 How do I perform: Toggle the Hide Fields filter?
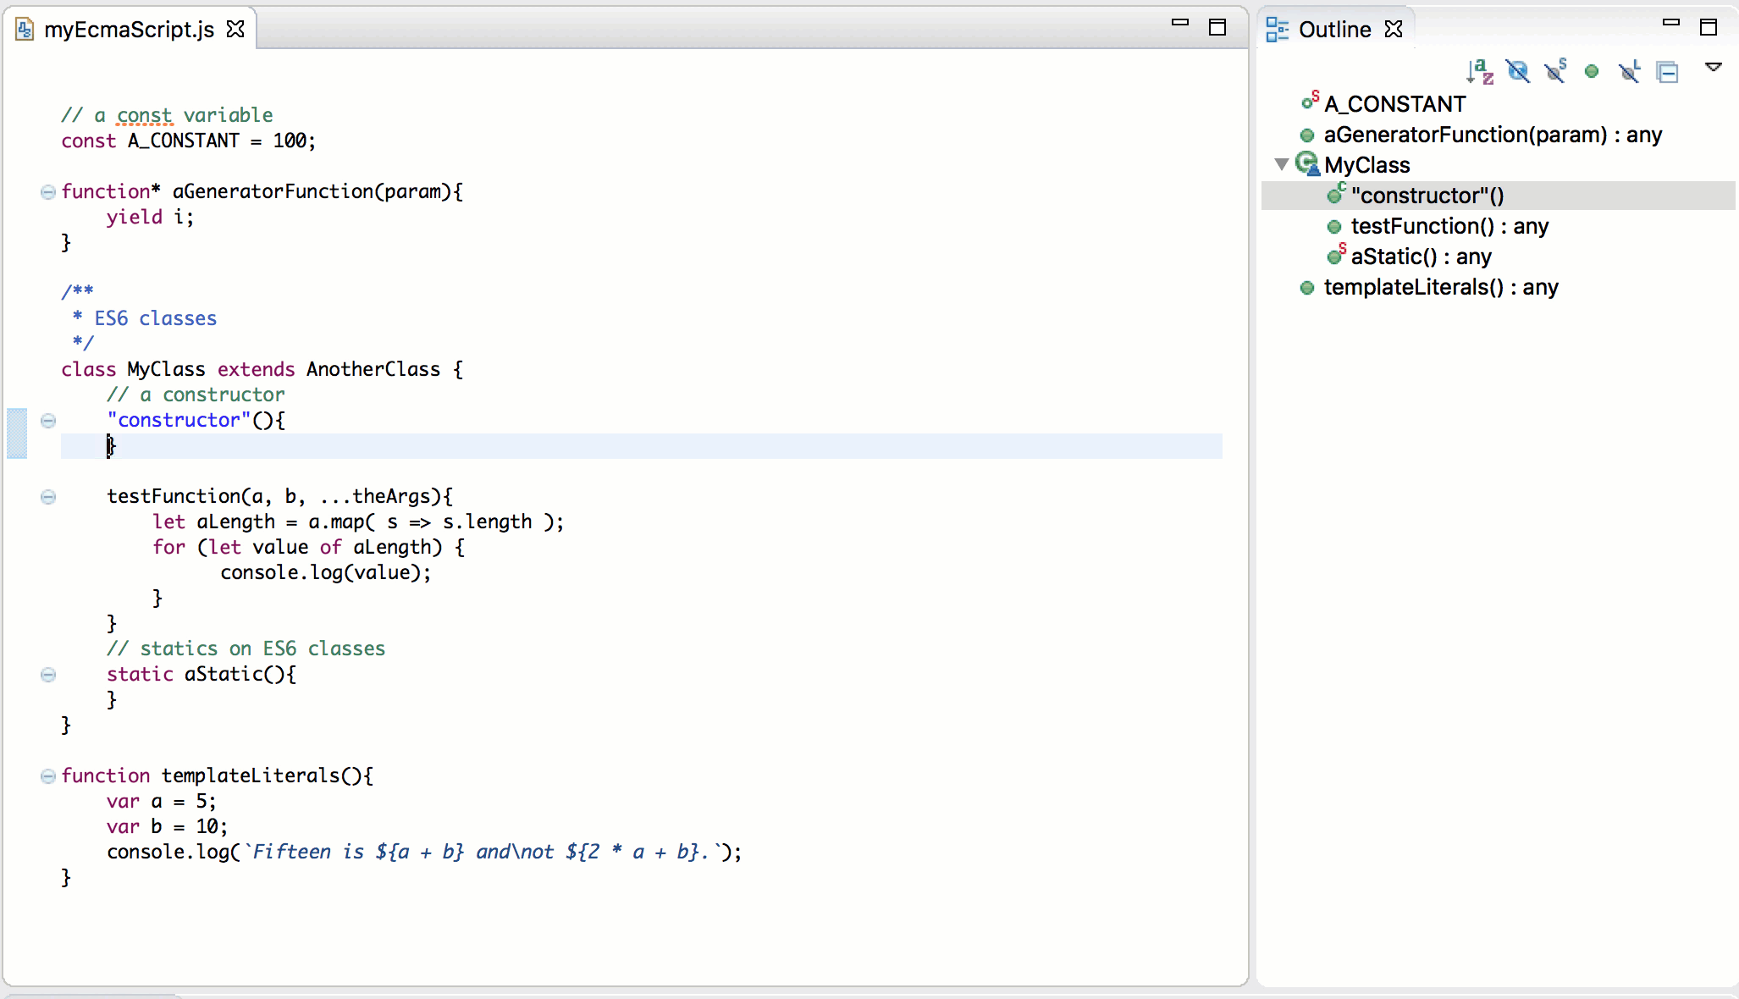[x=1518, y=72]
